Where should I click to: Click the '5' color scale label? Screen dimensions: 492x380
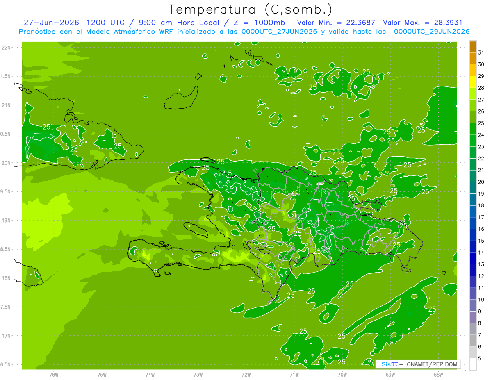coord(480,358)
